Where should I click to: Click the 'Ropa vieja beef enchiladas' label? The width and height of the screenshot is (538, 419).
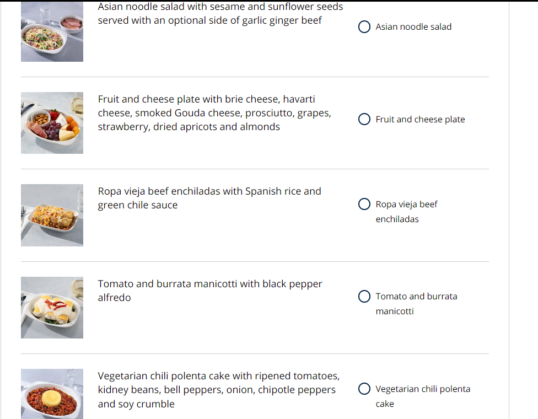(406, 212)
